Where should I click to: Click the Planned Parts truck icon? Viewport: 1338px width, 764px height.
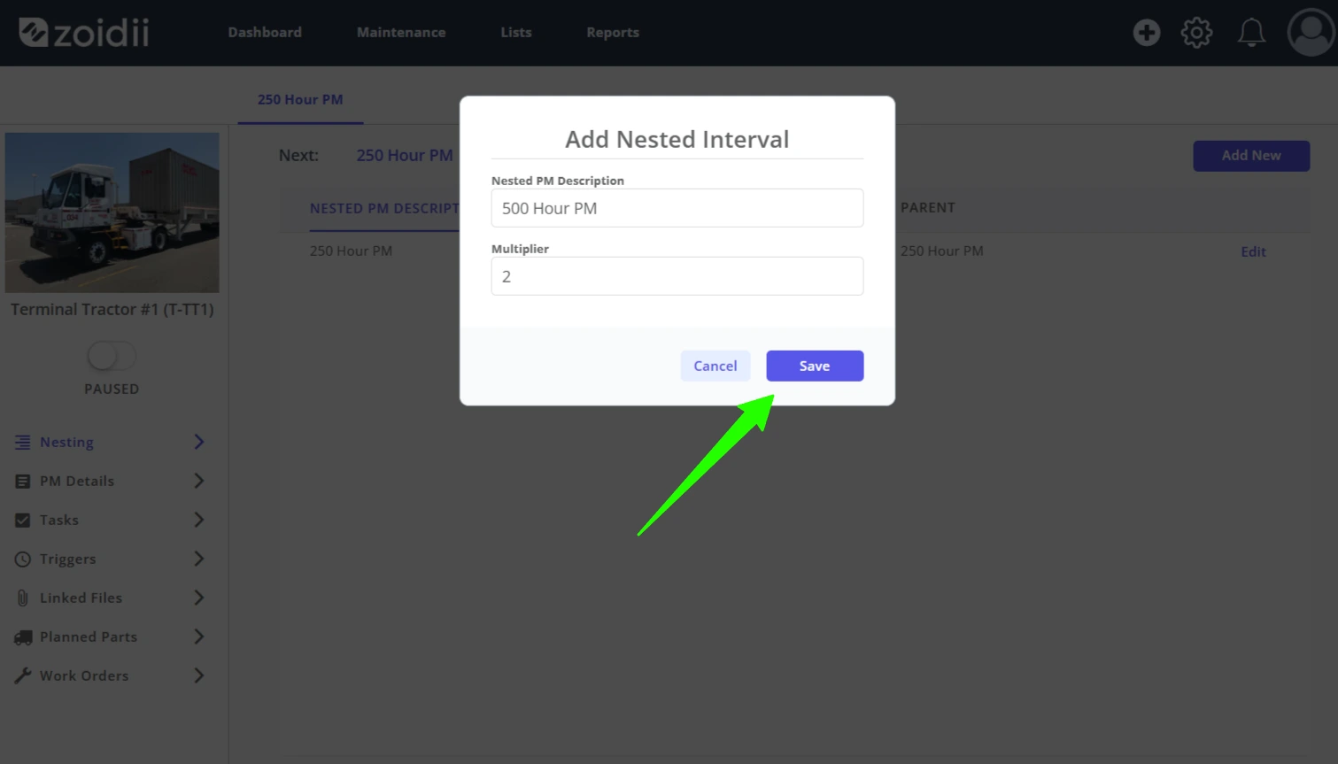(23, 637)
